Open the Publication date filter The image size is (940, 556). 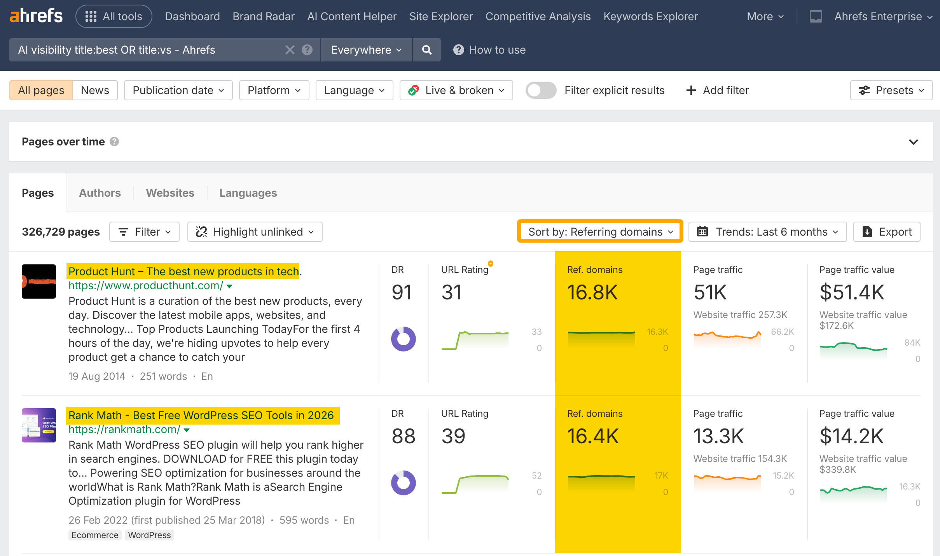pyautogui.click(x=178, y=90)
